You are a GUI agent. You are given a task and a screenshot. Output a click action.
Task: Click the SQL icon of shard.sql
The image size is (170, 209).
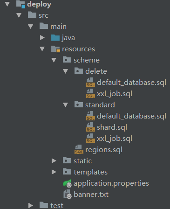pos(90,127)
